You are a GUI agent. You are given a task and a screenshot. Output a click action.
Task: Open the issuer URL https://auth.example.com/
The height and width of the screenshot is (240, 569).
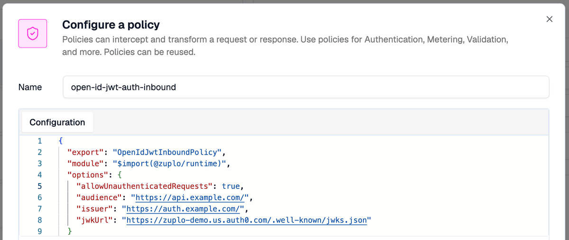click(183, 208)
